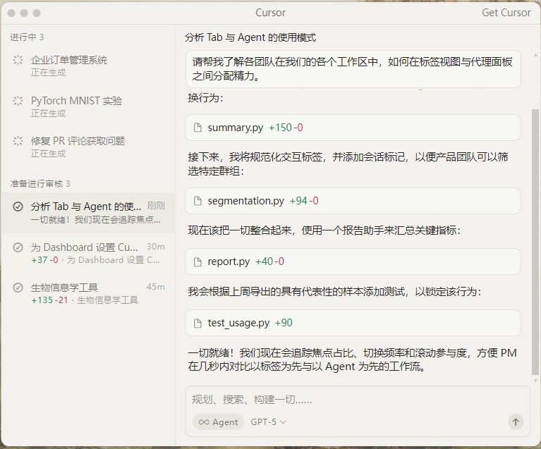Click the file icon next to report.py
Viewport: 541px width, 449px height.
[197, 262]
